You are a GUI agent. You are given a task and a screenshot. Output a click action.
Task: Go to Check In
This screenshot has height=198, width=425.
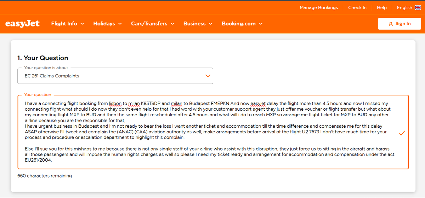pyautogui.click(x=357, y=7)
